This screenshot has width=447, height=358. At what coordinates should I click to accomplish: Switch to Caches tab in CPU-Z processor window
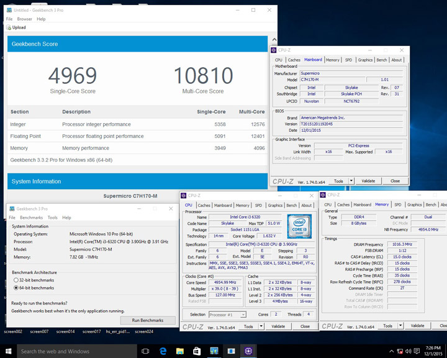pyautogui.click(x=204, y=205)
